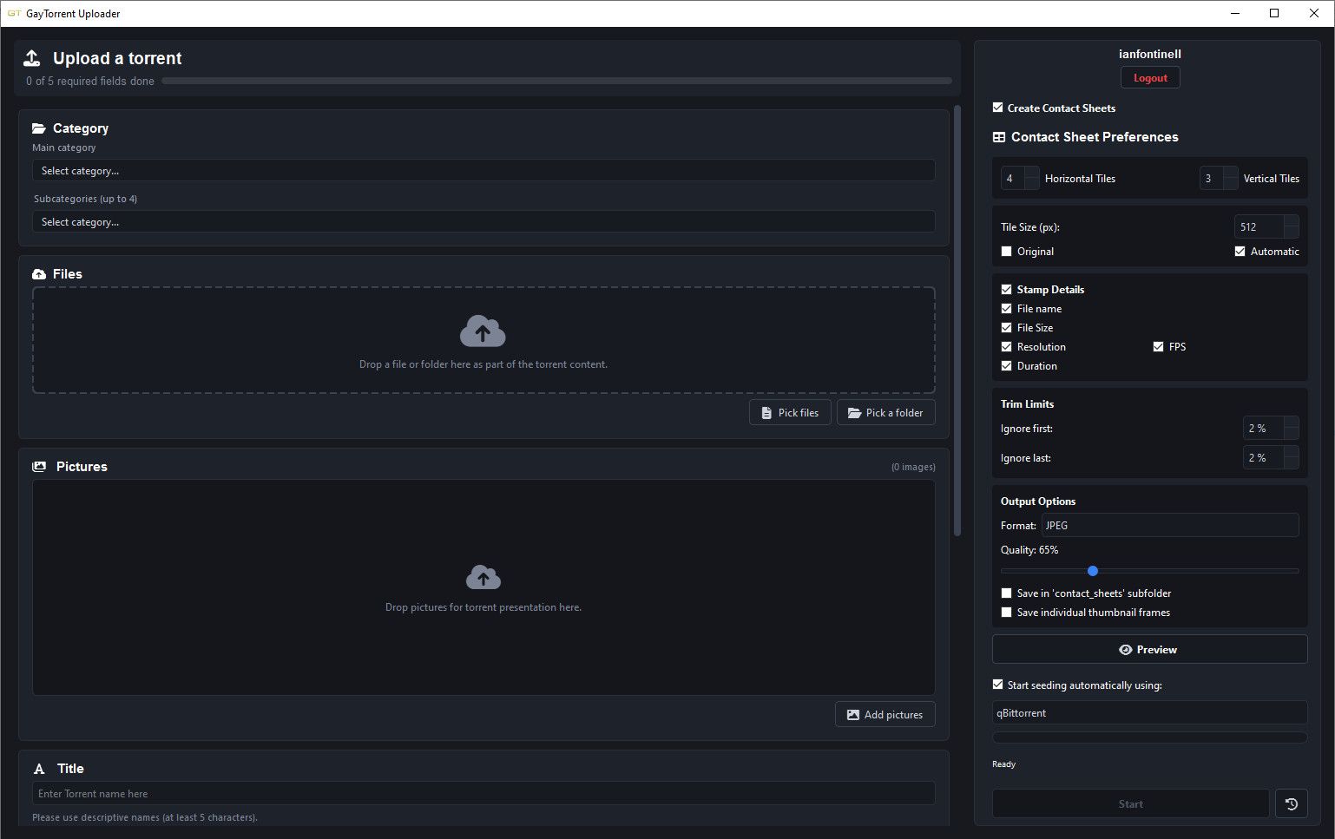Image resolution: width=1335 pixels, height=839 pixels.
Task: Click the Quality slider handle
Action: point(1093,571)
